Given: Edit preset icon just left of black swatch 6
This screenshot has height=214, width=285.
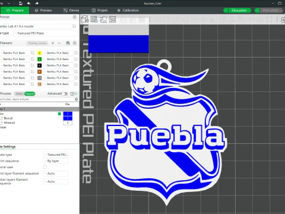Looking at the screenshot, I should pyautogui.click(x=33, y=65).
